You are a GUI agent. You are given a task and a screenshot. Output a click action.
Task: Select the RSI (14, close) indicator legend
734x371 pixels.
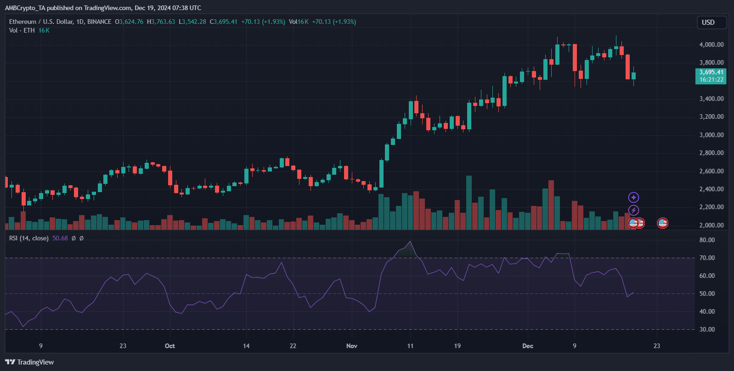click(x=28, y=238)
